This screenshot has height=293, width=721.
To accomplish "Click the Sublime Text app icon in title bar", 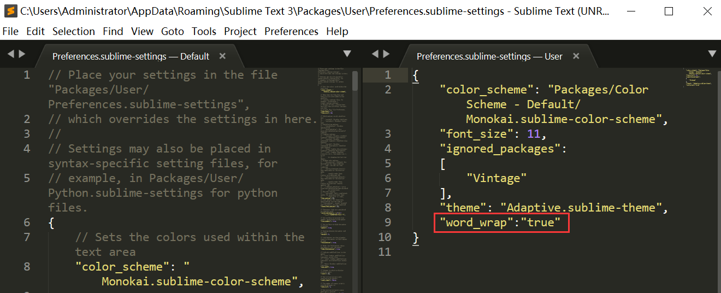I will [x=9, y=11].
